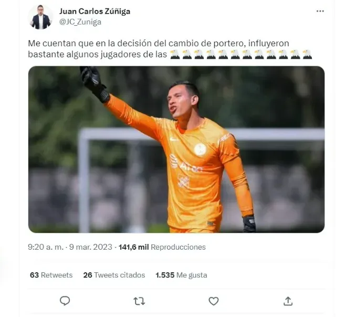Open the 9:20 a. m. timestamp
This screenshot has height=317, width=345.
[46, 247]
